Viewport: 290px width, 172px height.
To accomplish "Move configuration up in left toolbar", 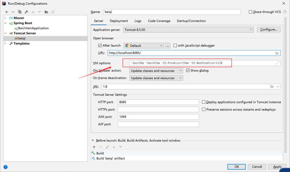I will point(33,12).
